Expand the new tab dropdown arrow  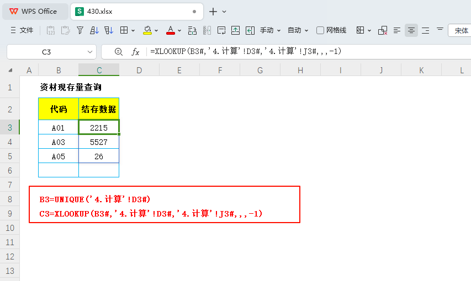coord(224,12)
